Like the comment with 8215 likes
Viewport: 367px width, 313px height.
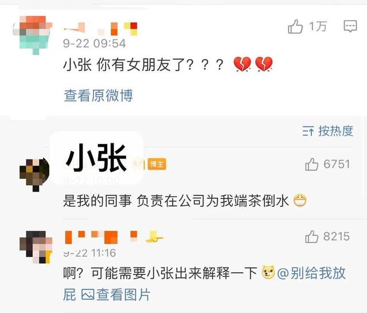[x=311, y=237]
